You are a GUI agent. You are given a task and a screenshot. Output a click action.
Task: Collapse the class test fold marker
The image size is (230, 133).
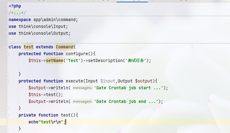7,47
